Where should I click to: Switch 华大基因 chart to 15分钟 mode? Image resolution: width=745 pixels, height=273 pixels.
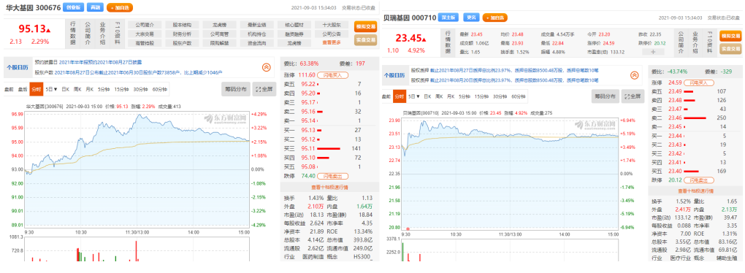coord(122,89)
